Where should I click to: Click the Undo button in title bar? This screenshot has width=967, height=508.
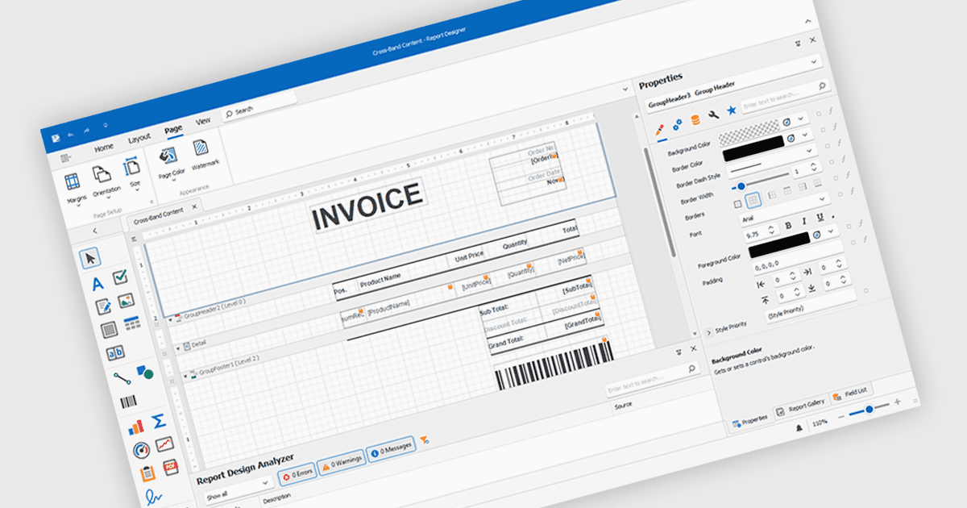click(70, 134)
